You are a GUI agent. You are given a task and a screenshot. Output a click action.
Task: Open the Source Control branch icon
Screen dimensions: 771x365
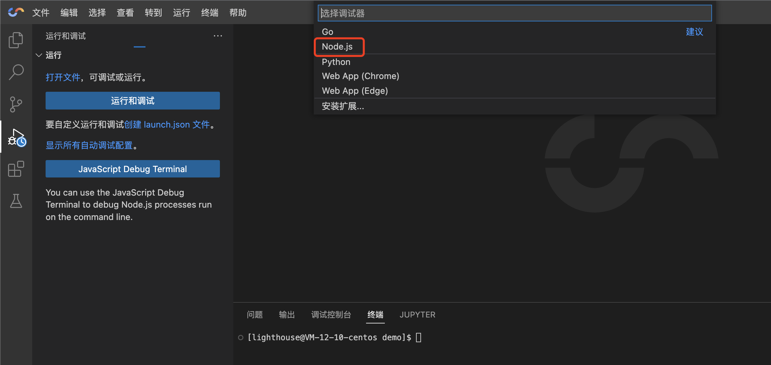tap(16, 104)
